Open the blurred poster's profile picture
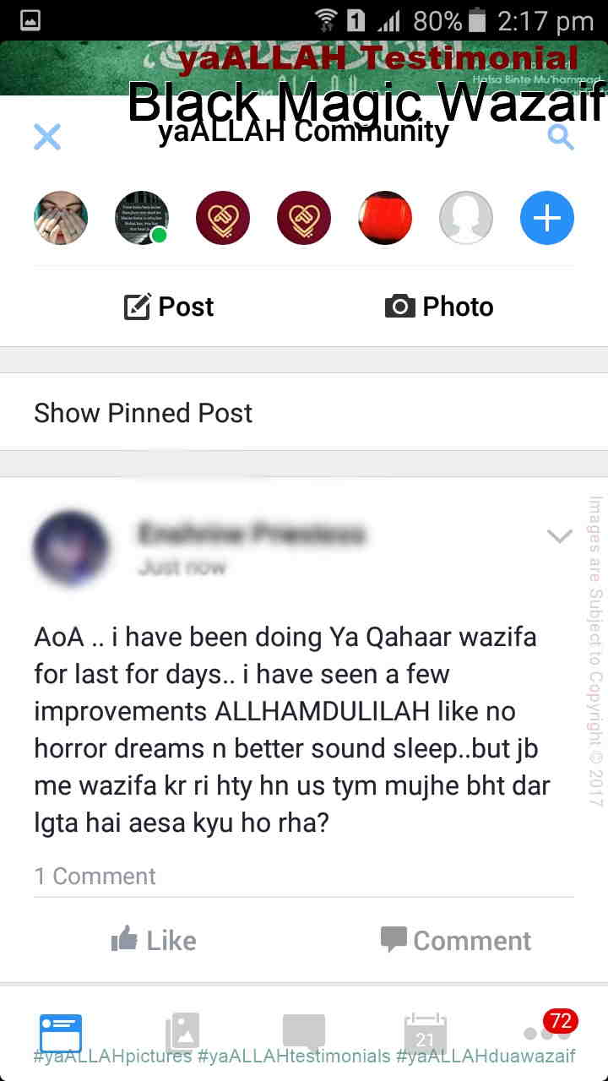Image resolution: width=608 pixels, height=1081 pixels. coord(71,549)
